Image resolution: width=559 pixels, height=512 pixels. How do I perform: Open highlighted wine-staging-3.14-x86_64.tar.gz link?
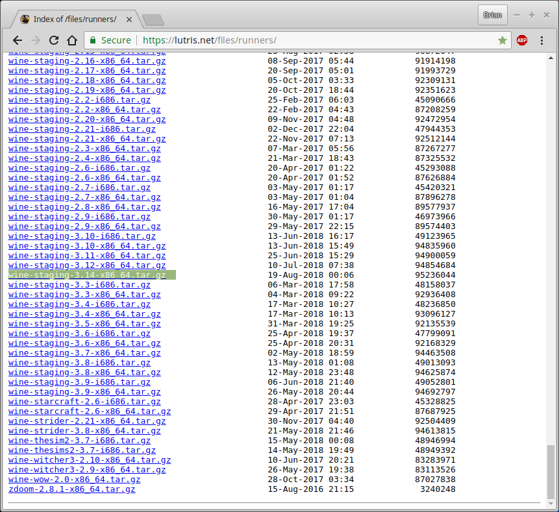(87, 275)
